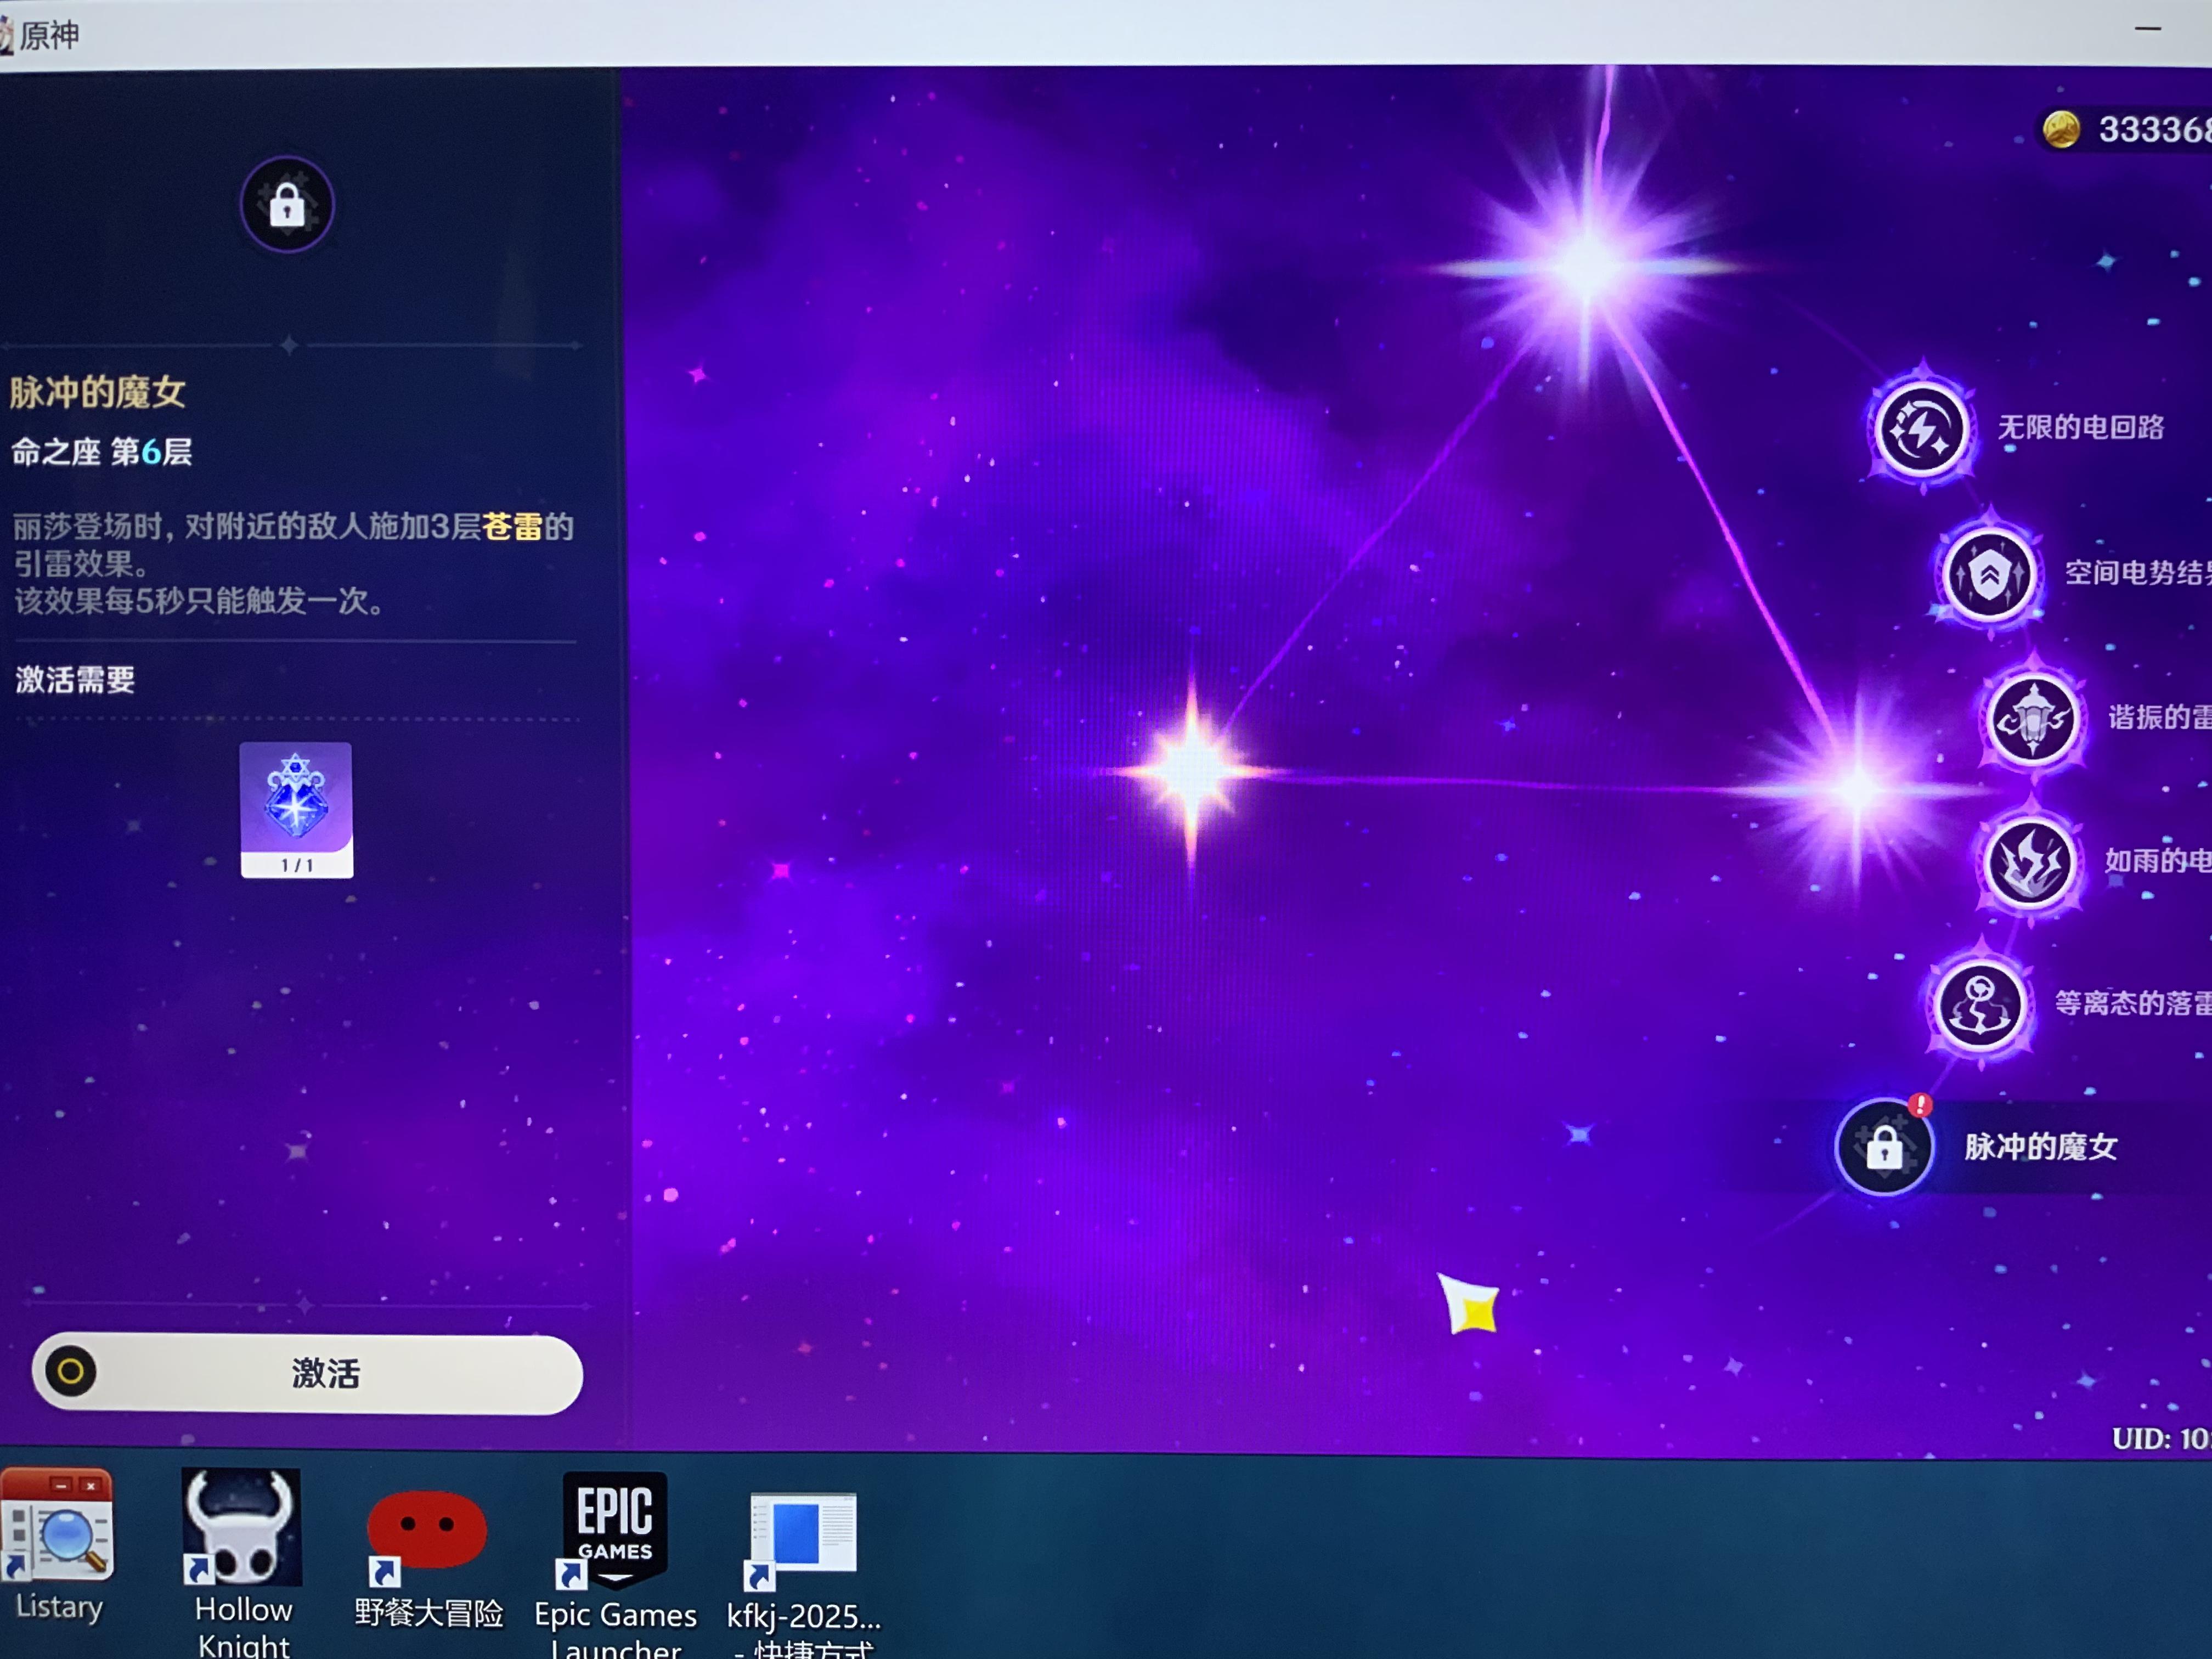Click the 无限的电回路 constellation label

[2081, 428]
